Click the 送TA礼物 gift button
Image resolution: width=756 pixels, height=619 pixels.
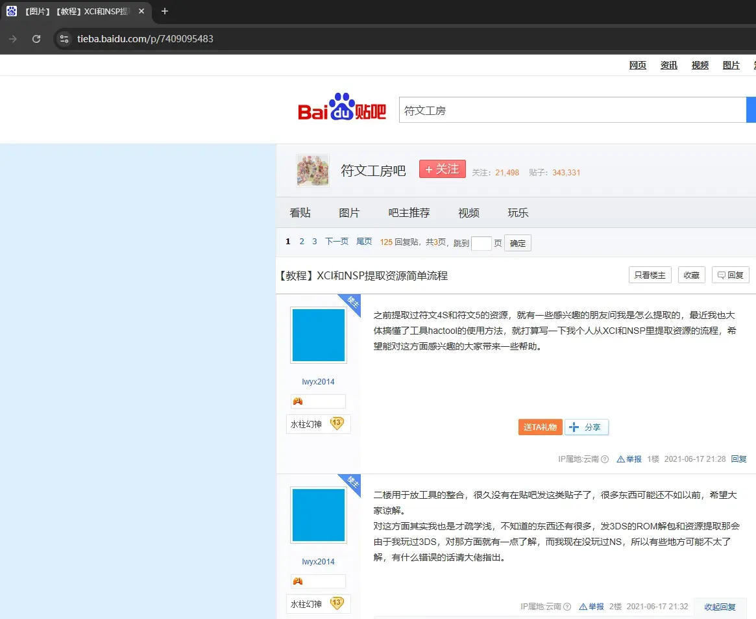[x=540, y=427]
